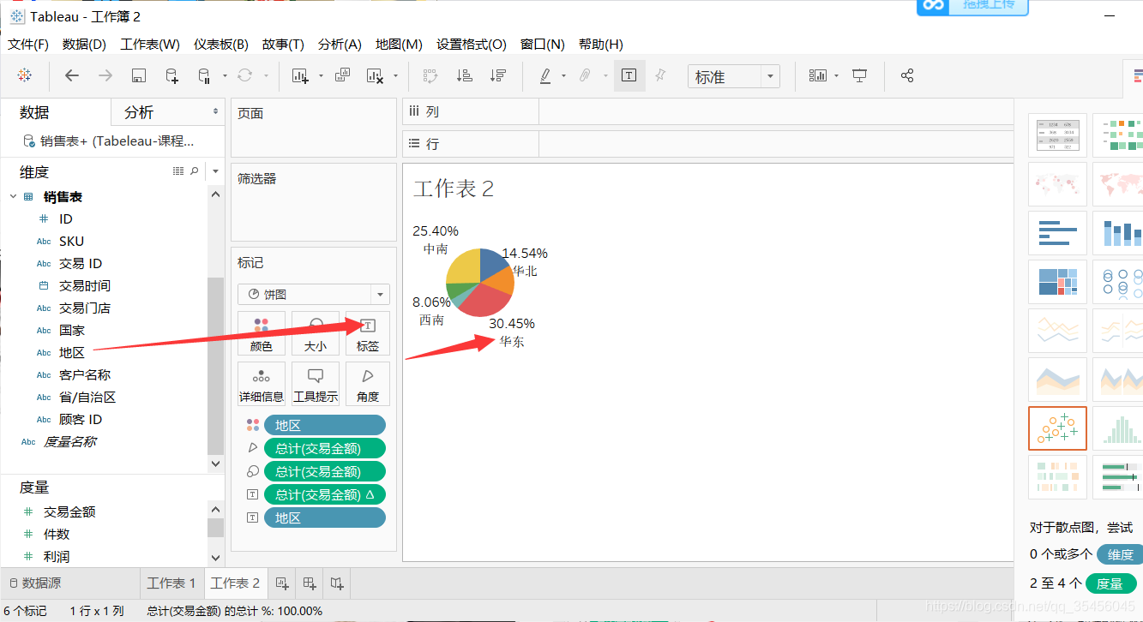1143x622 pixels.
Task: Click the new dashboard tab icon at bottom
Action: click(310, 583)
